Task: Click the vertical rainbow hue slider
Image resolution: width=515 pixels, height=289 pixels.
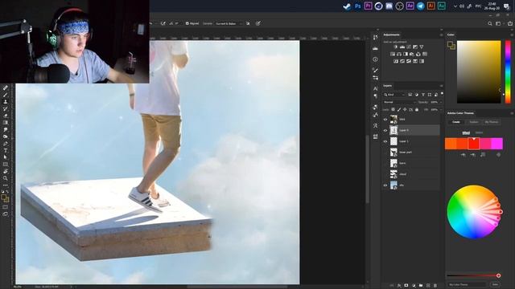Action: (x=508, y=71)
